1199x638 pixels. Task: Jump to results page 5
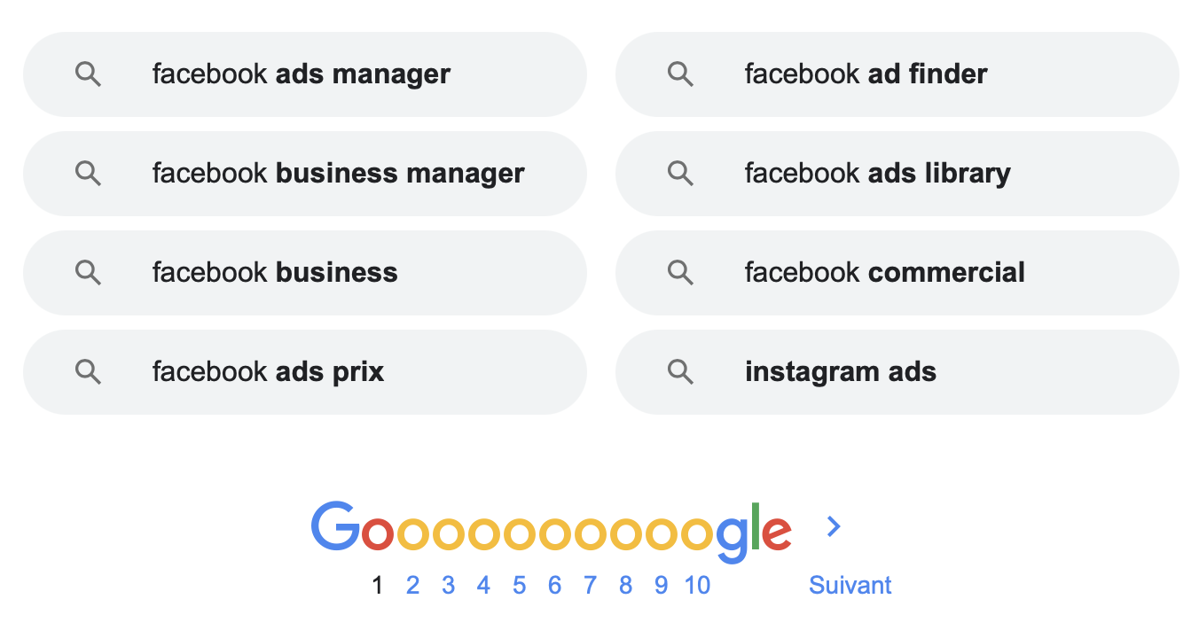[x=519, y=585]
